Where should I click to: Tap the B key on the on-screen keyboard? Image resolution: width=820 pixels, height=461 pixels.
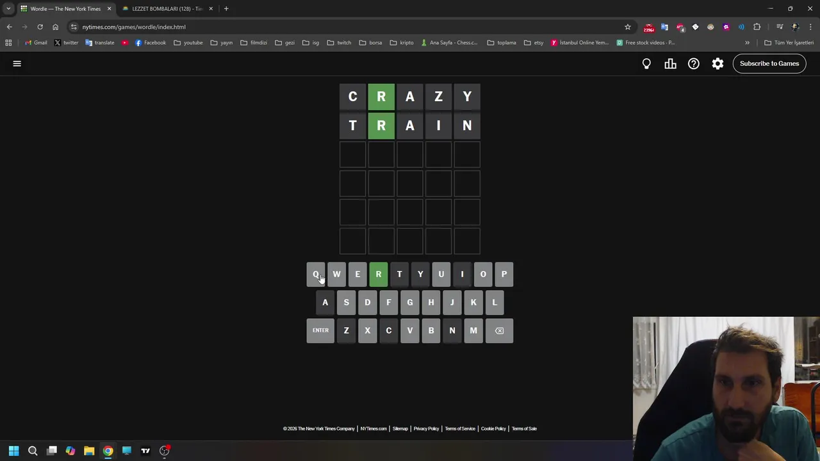[431, 330]
